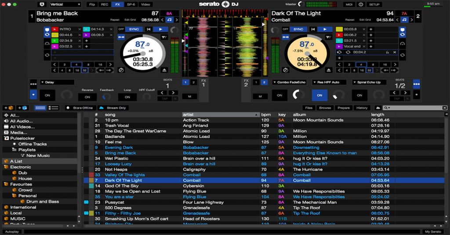Open the Spiral Echo Up effect dropdown
Viewport: 450px width, 235px height.
click(x=370, y=82)
